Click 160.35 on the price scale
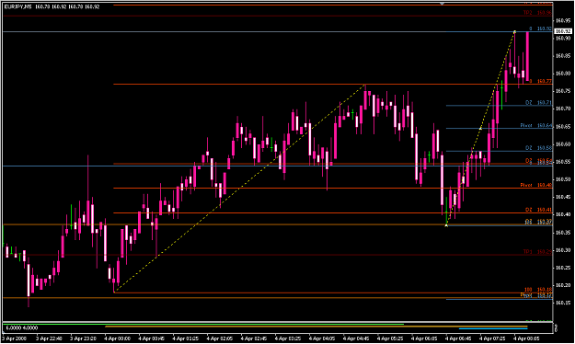Image resolution: width=575 pixels, height=344 pixels. pyautogui.click(x=563, y=233)
